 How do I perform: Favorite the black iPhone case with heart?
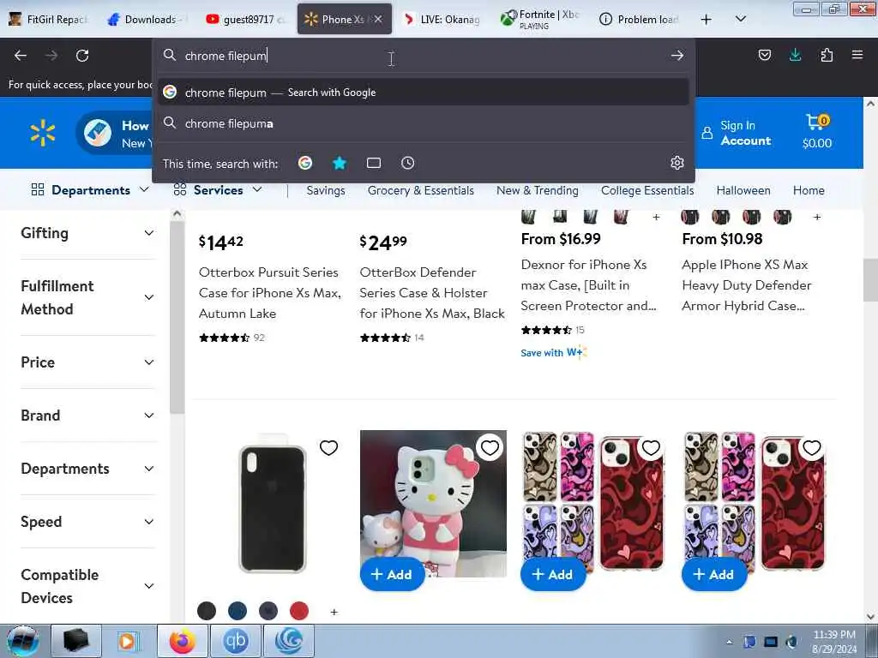(x=328, y=447)
